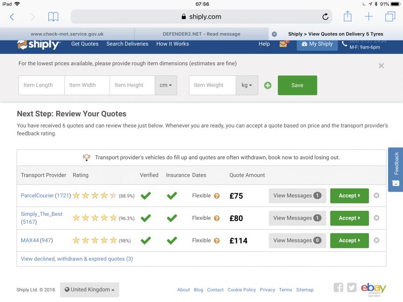Switch to the DEFENDER2.NET Read message tab
The height and width of the screenshot is (302, 403).
[x=201, y=34]
